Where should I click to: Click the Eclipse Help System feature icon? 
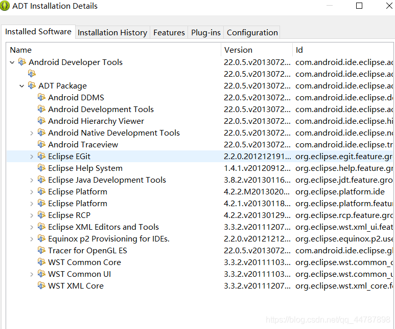click(x=41, y=168)
